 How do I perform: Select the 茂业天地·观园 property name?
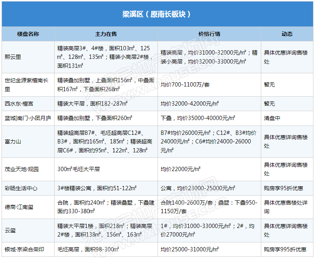point(22,169)
